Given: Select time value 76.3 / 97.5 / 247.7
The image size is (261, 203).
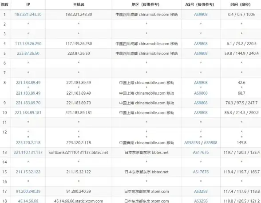Looking at the screenshot, I should (241, 103).
